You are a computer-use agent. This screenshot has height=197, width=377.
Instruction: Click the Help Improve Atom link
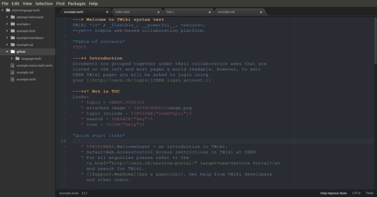334,193
